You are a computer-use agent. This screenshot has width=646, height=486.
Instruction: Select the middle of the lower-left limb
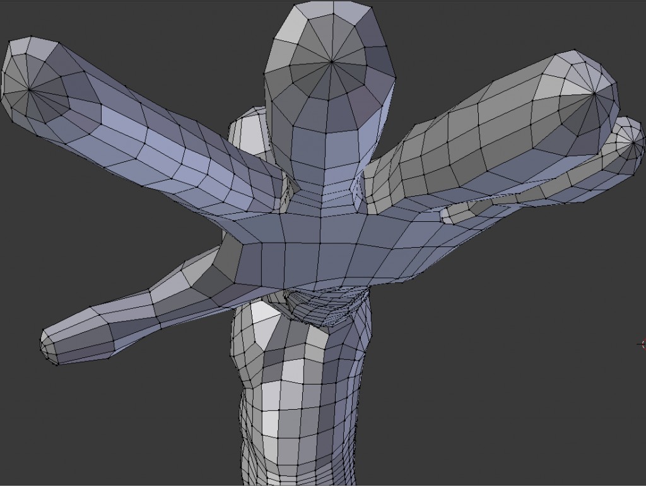(x=145, y=309)
